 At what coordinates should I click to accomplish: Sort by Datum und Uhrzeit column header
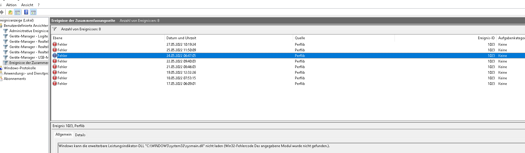click(x=229, y=38)
